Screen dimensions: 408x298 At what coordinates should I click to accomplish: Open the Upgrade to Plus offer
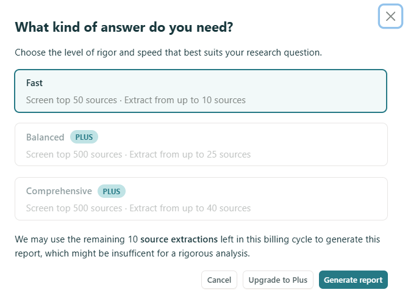pyautogui.click(x=278, y=280)
